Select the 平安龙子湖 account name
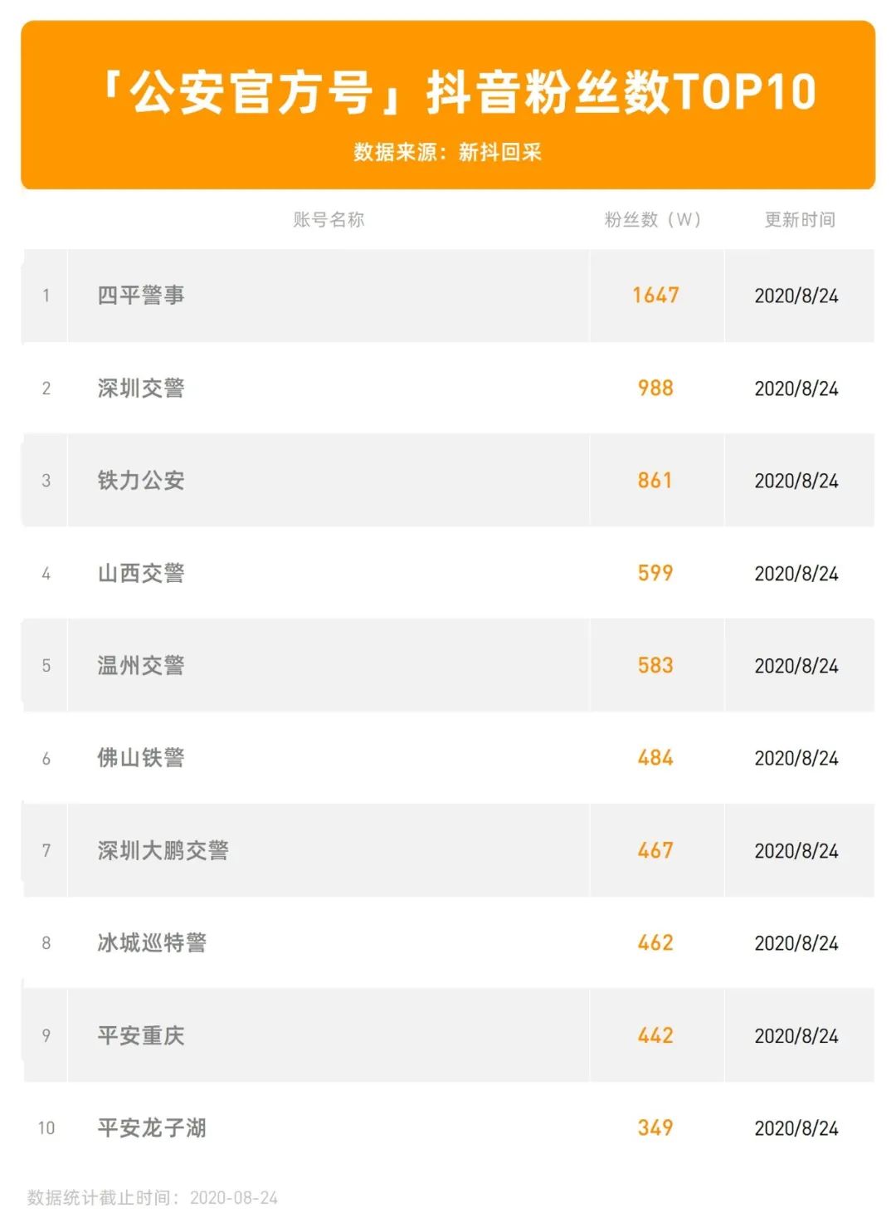896x1218 pixels. coord(152,1128)
